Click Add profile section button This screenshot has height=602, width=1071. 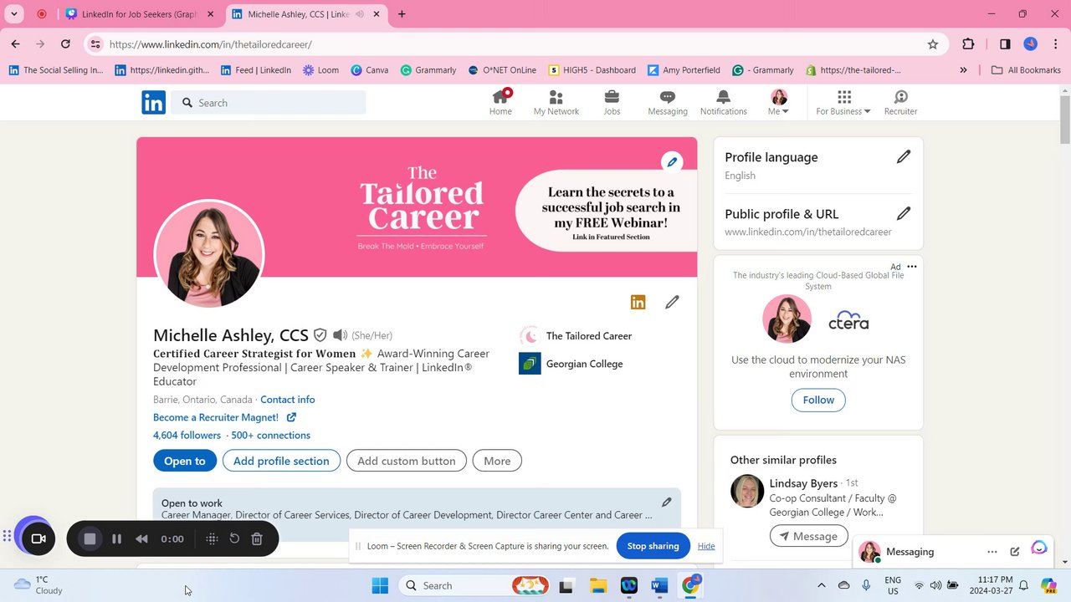coord(281,461)
